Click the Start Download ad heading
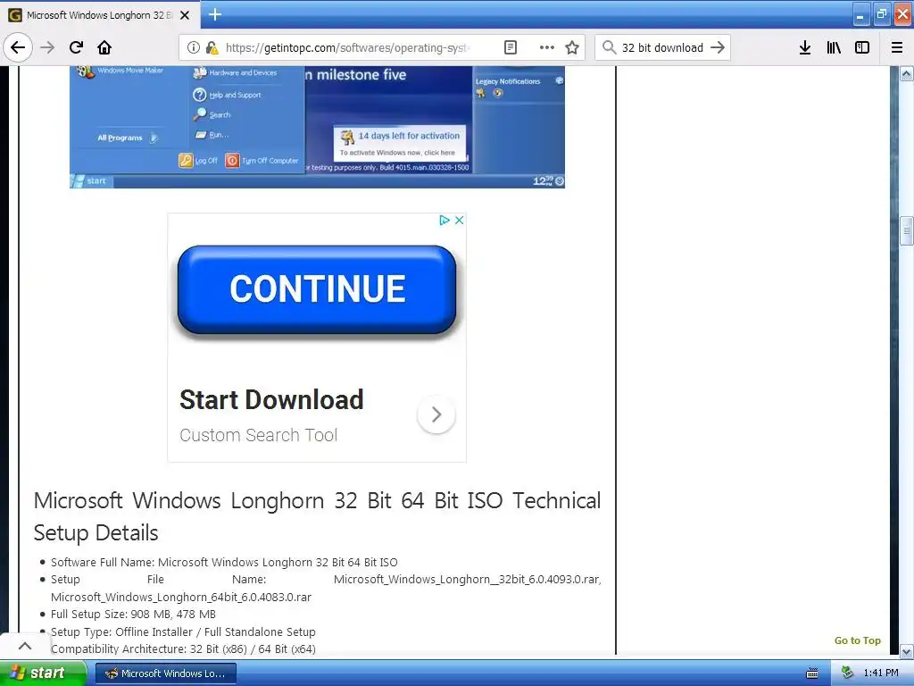Image resolution: width=914 pixels, height=686 pixels. (x=271, y=399)
